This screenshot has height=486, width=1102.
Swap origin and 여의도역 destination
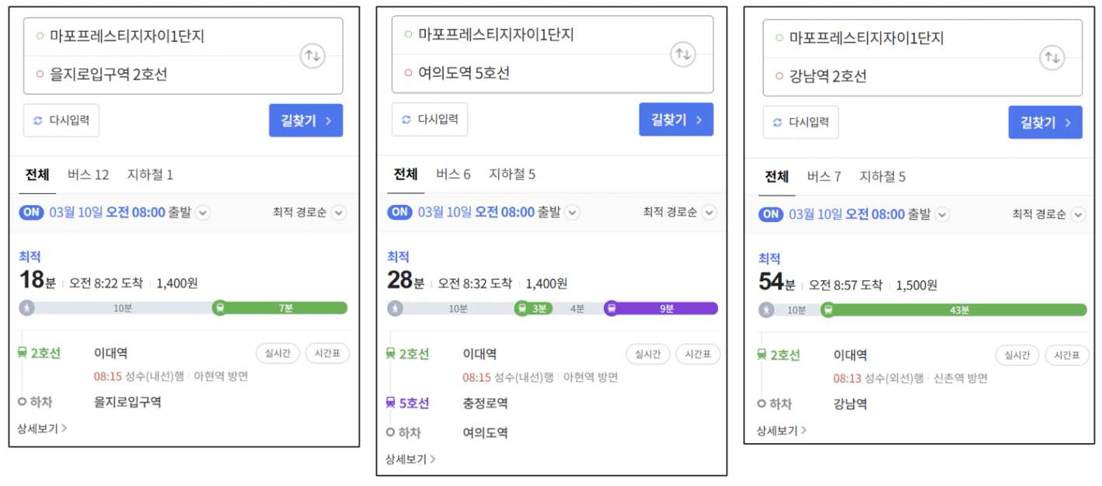pos(682,54)
